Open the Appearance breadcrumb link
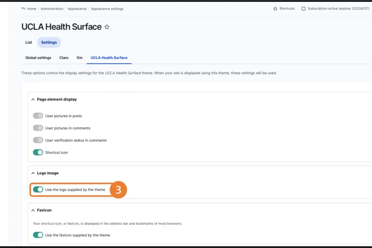372x248 pixels. click(x=77, y=9)
